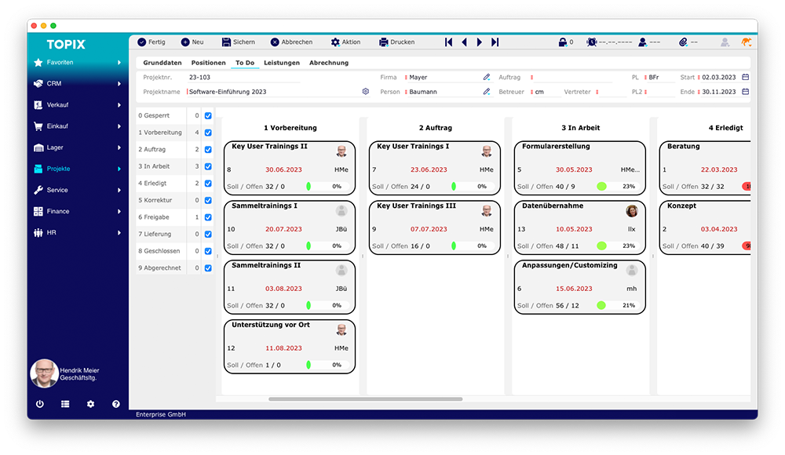785x455 pixels.
Task: Open the calendar icon beside the Start date
Action: click(x=745, y=78)
